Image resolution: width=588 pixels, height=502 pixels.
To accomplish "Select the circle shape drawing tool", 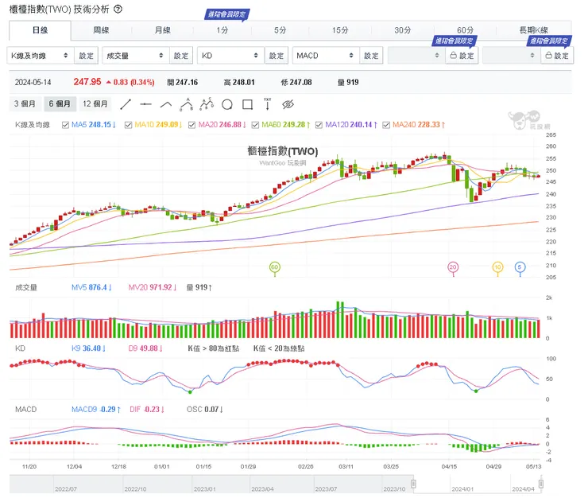I will [227, 104].
